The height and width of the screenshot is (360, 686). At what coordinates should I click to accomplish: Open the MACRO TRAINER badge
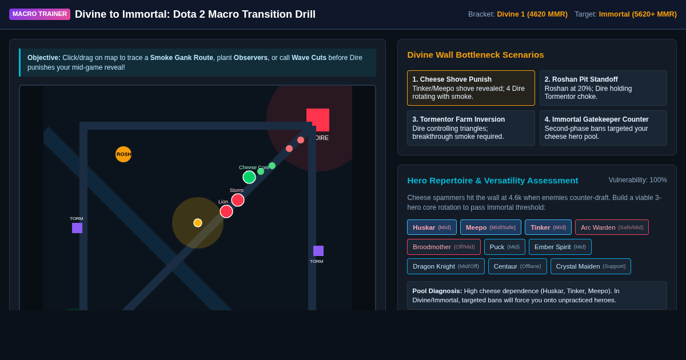pos(39,14)
